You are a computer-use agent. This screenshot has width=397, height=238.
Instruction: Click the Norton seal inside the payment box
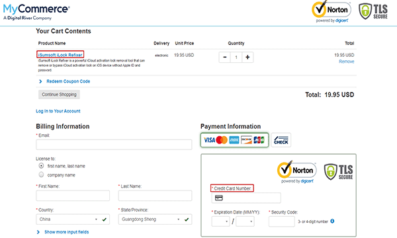pyautogui.click(x=296, y=172)
